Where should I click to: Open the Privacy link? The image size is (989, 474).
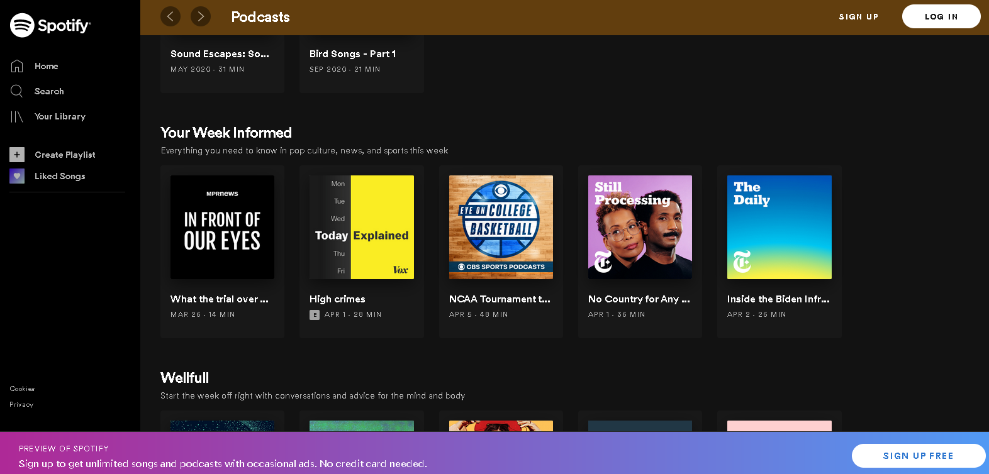click(x=21, y=404)
